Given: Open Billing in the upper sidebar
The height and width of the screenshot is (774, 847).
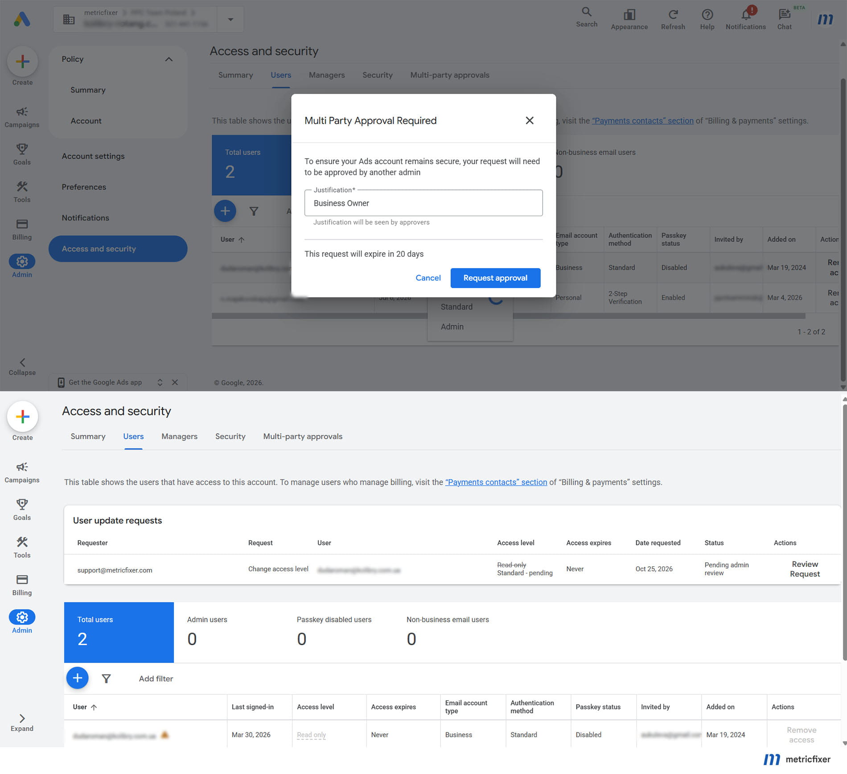Looking at the screenshot, I should 22,229.
